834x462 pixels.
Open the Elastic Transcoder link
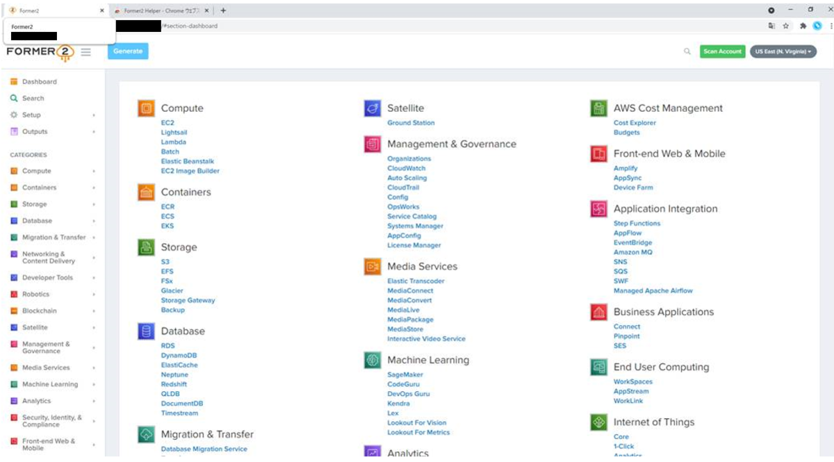point(416,281)
